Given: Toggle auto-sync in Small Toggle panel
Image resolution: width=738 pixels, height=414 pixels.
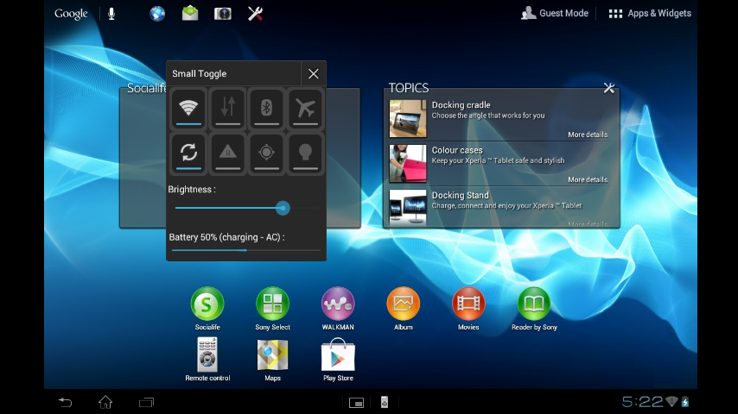Looking at the screenshot, I should (x=188, y=153).
